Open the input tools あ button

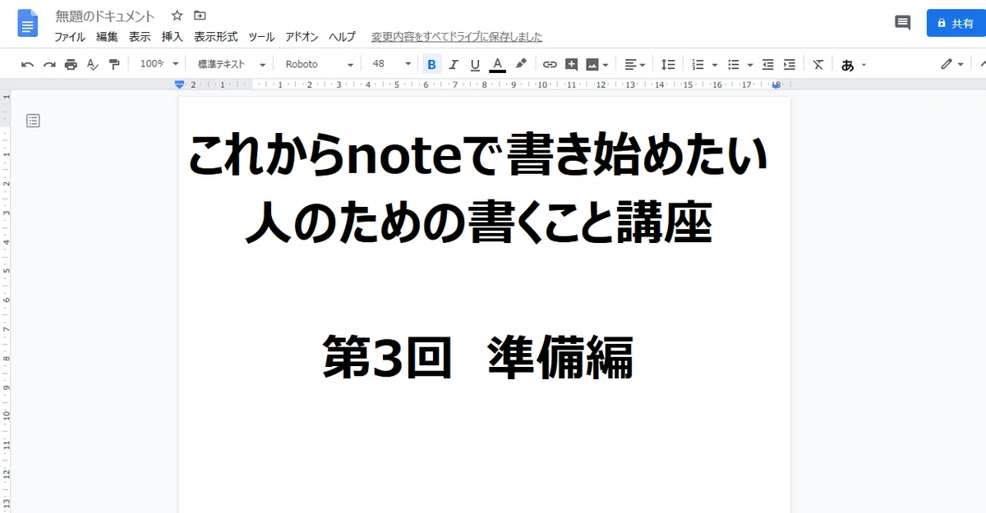point(847,65)
